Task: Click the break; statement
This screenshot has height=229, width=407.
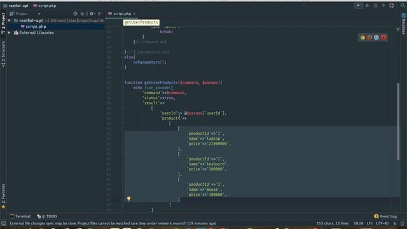Action: pos(166,32)
